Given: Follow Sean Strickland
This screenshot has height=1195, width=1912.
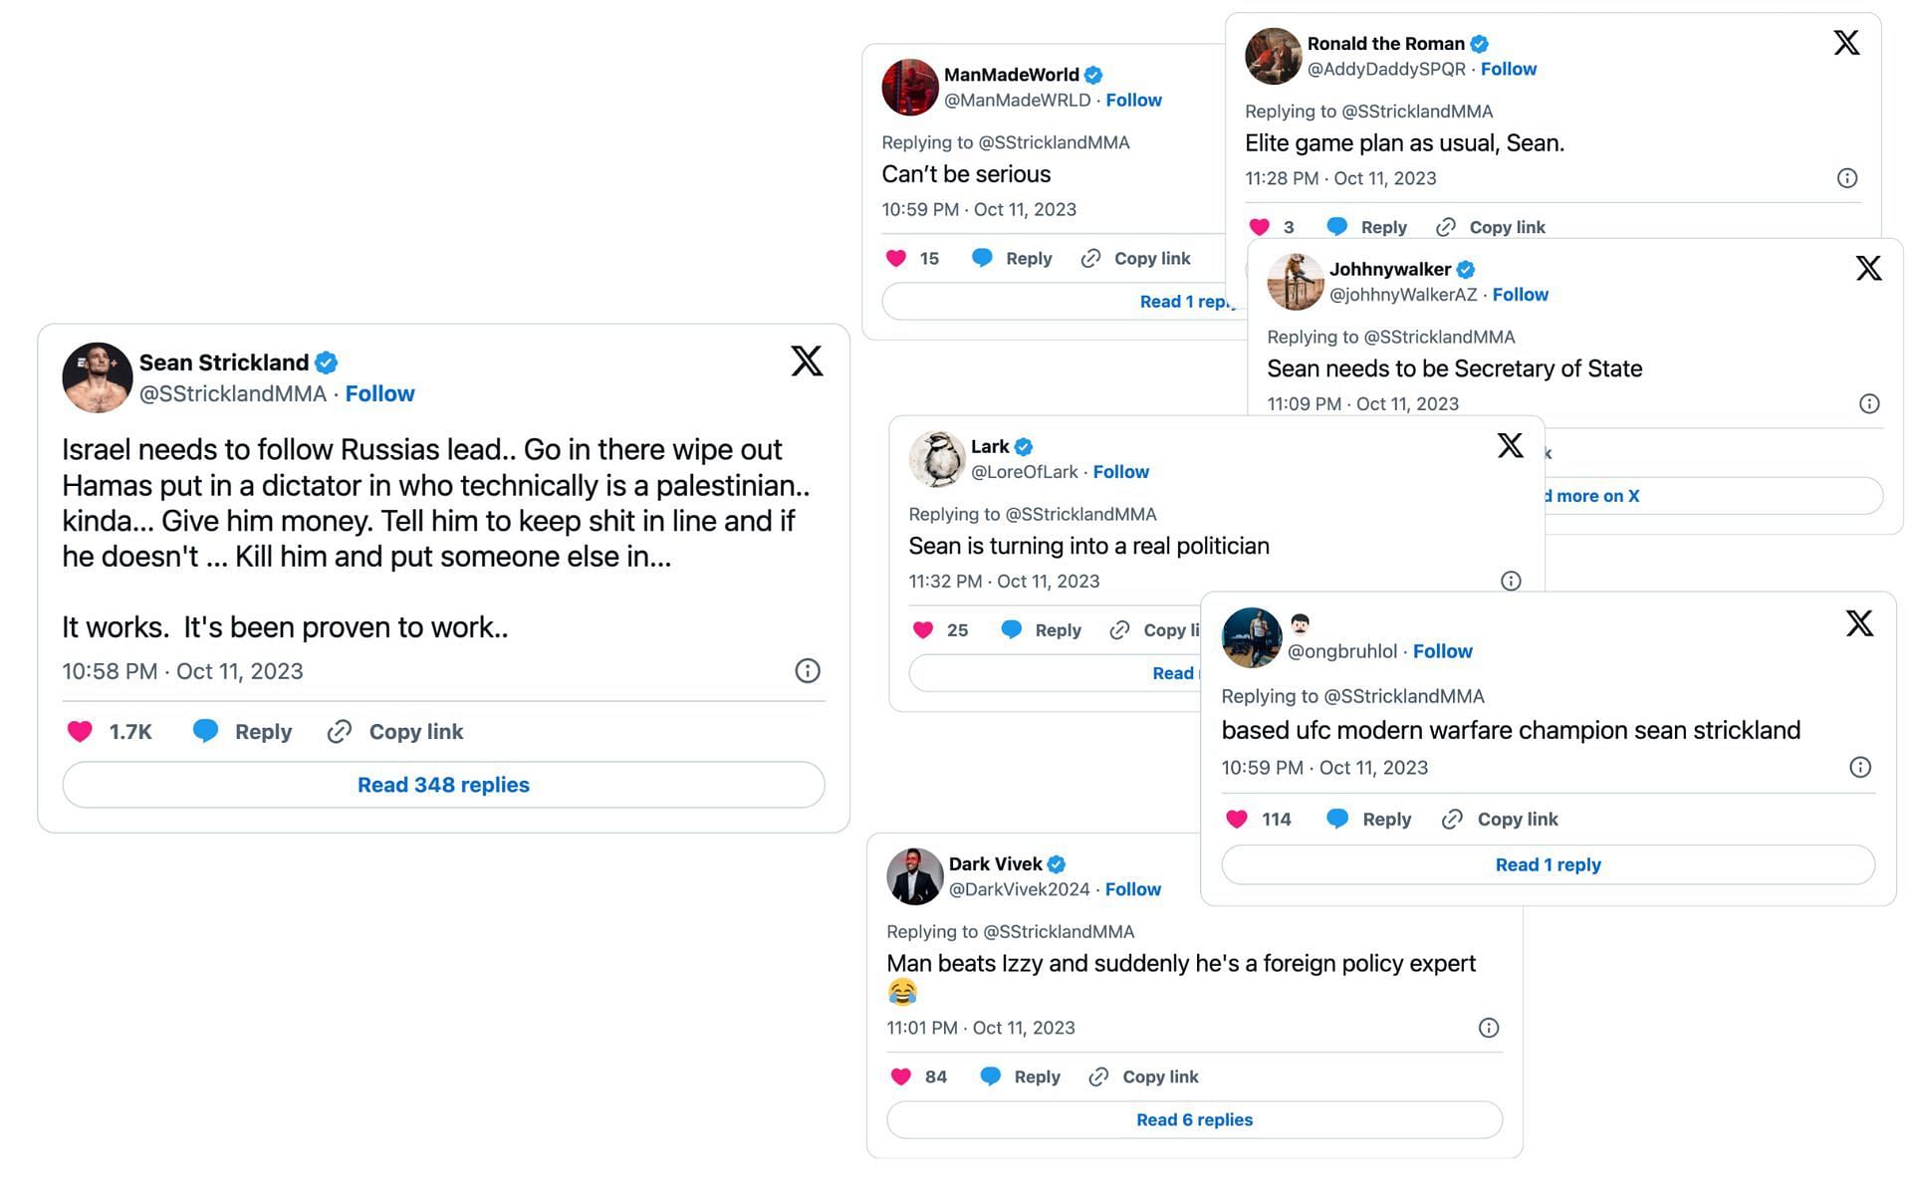Looking at the screenshot, I should click(x=379, y=393).
